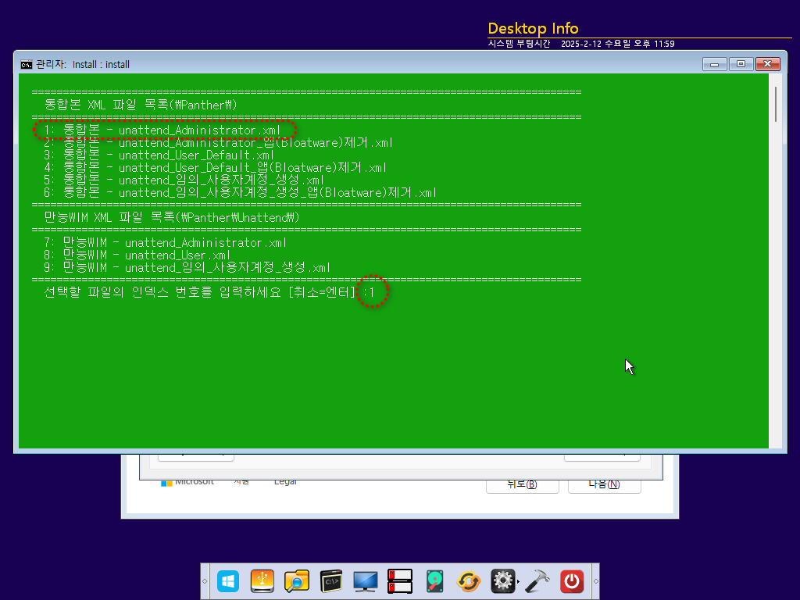The height and width of the screenshot is (600, 800).
Task: Minimize the Install console window
Action: (x=714, y=64)
